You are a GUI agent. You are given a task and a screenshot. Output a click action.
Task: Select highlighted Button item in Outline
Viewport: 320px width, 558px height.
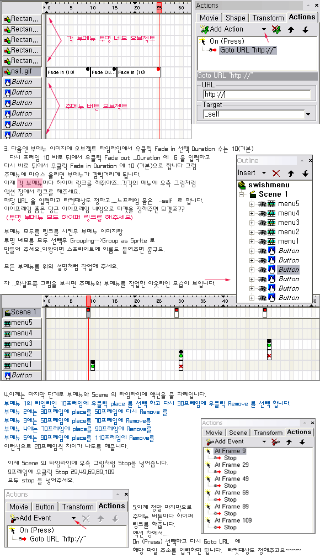tap(289, 270)
